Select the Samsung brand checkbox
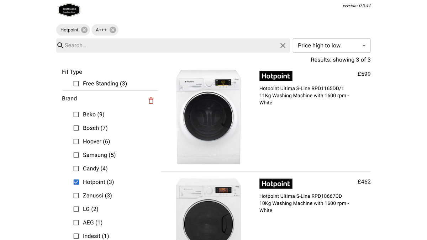The width and height of the screenshot is (427, 240). (76, 155)
